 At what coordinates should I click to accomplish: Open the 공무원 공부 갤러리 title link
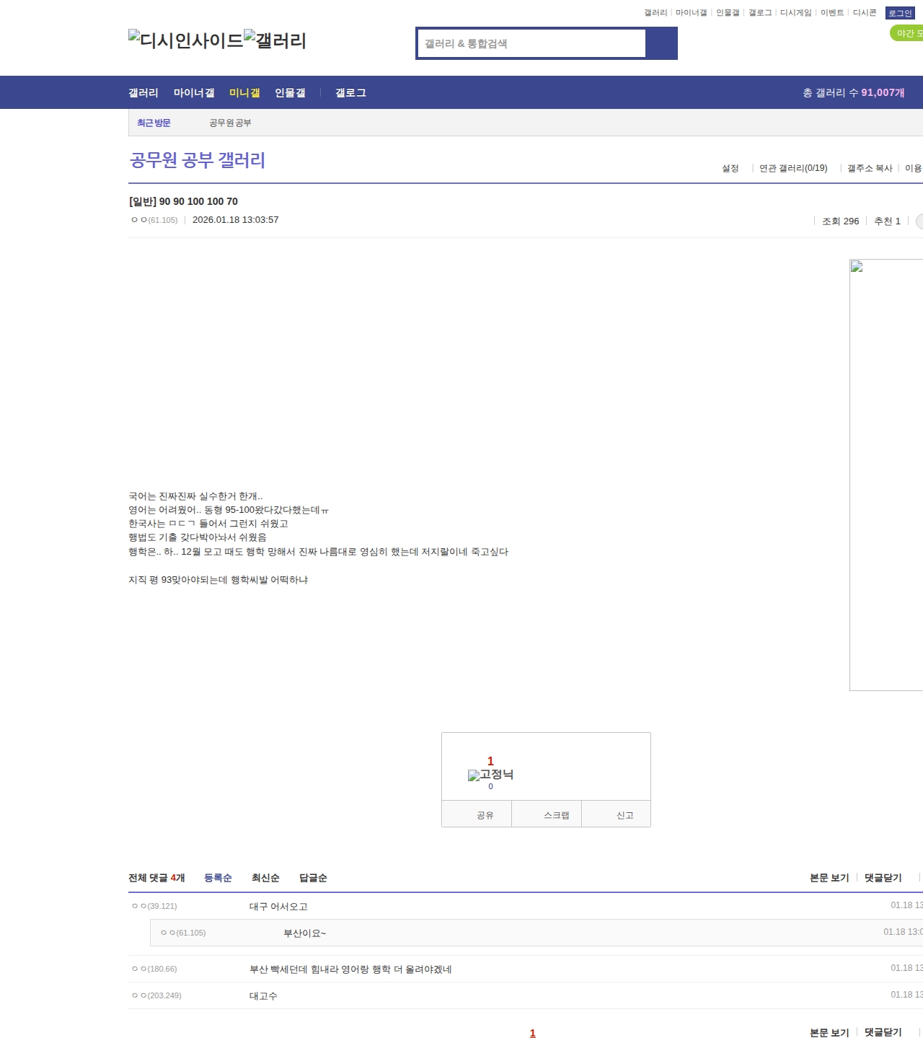(x=197, y=160)
